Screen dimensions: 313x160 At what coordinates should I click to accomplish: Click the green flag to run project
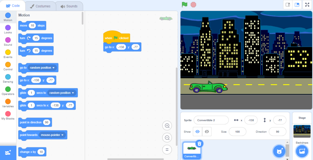coord(184,5)
